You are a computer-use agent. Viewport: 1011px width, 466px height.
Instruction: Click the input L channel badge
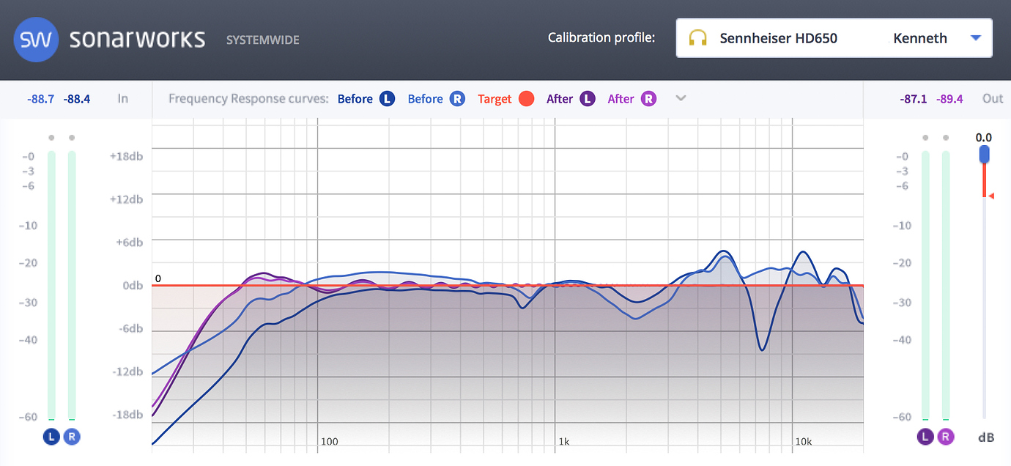(x=51, y=437)
